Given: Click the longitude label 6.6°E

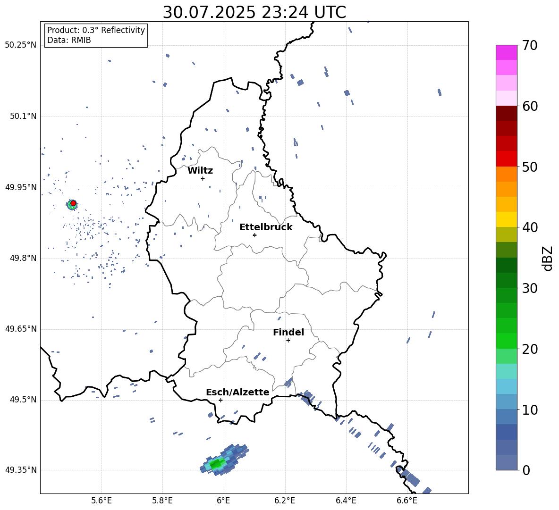Looking at the screenshot, I should coord(407,501).
